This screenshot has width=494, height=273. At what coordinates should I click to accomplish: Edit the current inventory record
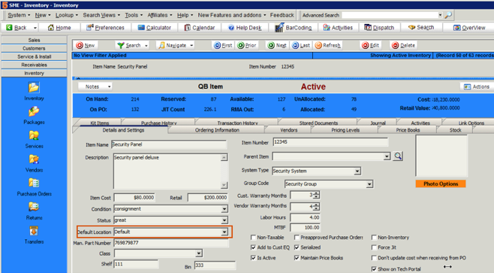370,45
